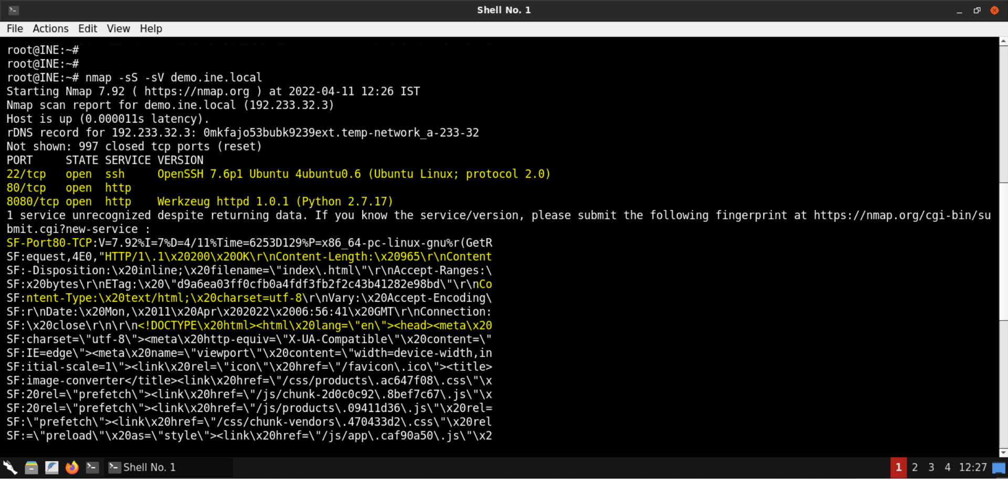Image resolution: width=1008 pixels, height=479 pixels.
Task: Launch the file manager from the taskbar
Action: (x=31, y=467)
